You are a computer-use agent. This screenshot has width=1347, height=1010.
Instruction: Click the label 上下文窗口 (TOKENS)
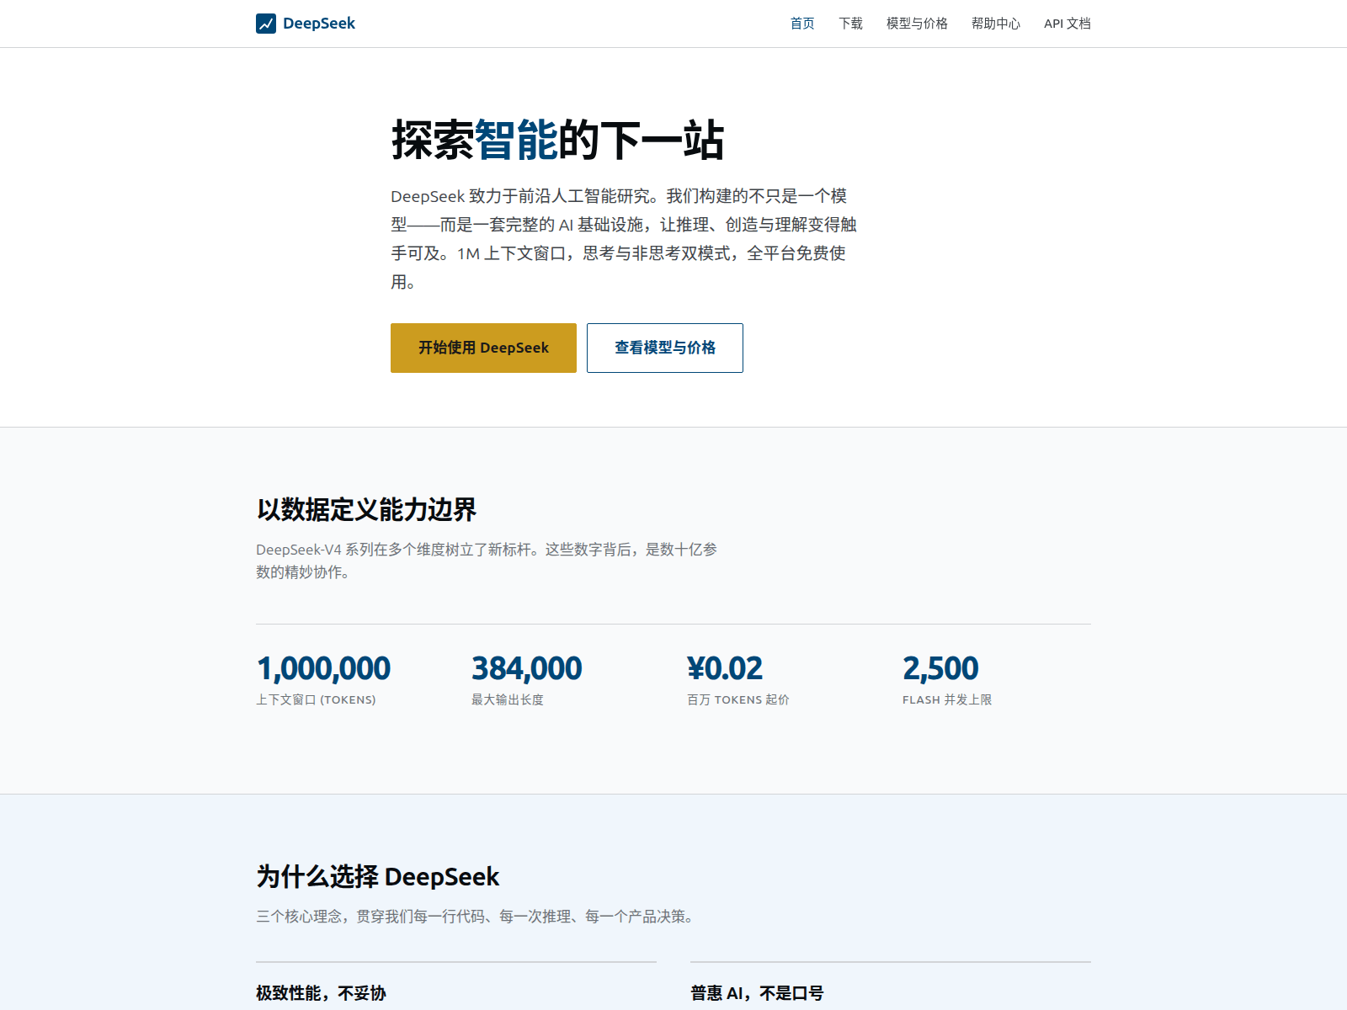coord(316,699)
